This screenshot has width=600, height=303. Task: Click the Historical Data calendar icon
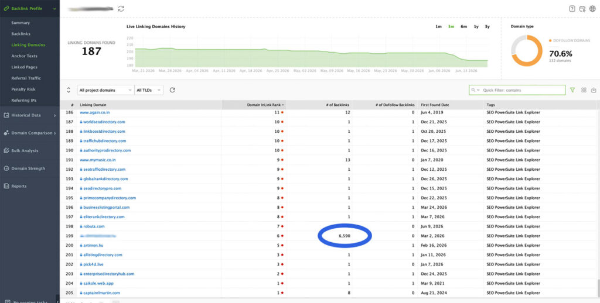pos(6,115)
